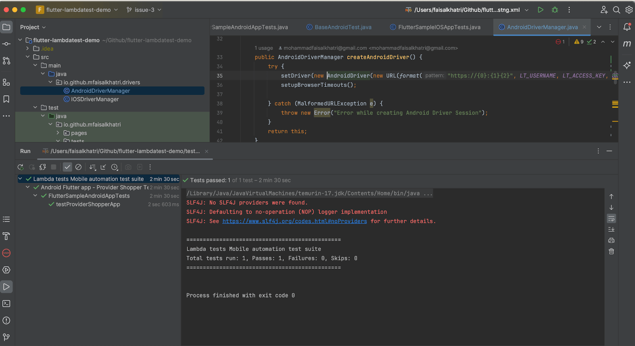Open the issue-3 branch dropdown
Image resolution: width=635 pixels, height=346 pixels.
(144, 10)
